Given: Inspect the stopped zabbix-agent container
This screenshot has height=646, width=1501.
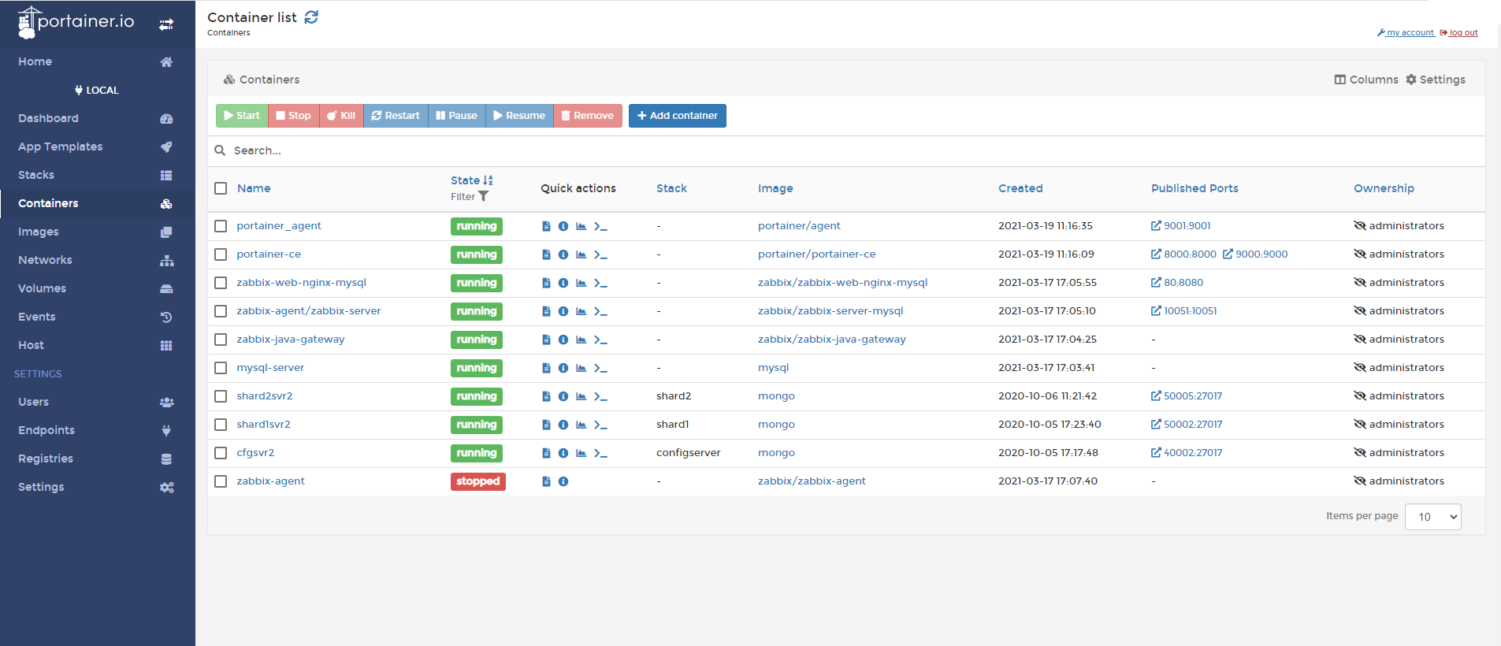Looking at the screenshot, I should (563, 481).
